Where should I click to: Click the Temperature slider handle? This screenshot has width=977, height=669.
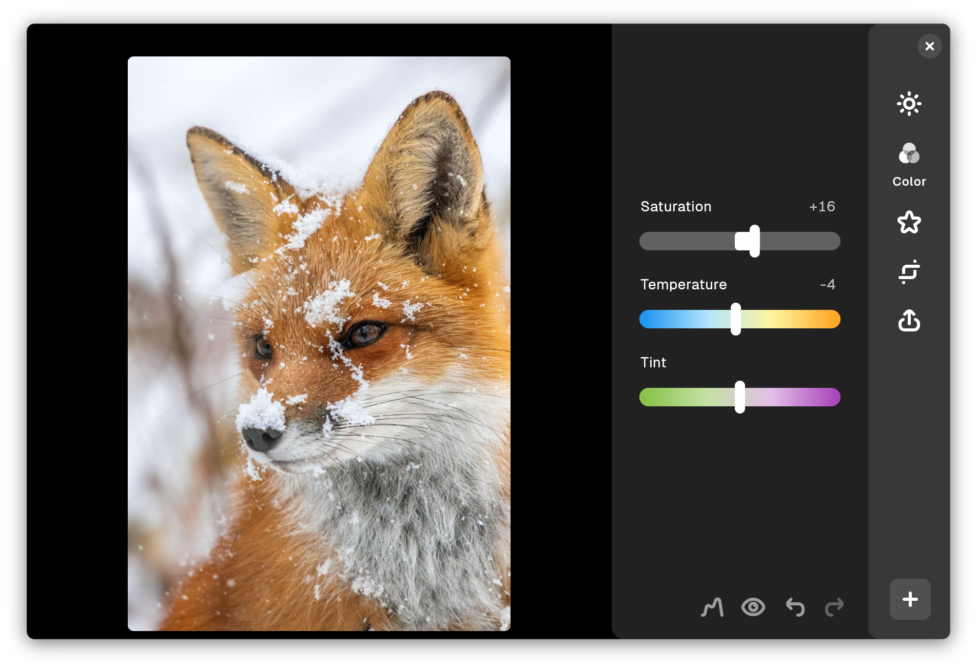point(736,319)
